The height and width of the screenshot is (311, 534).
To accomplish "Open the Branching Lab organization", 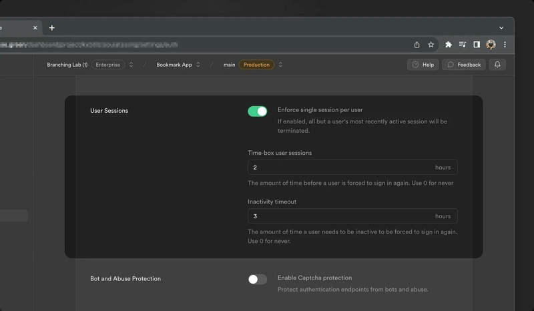I will 67,65.
